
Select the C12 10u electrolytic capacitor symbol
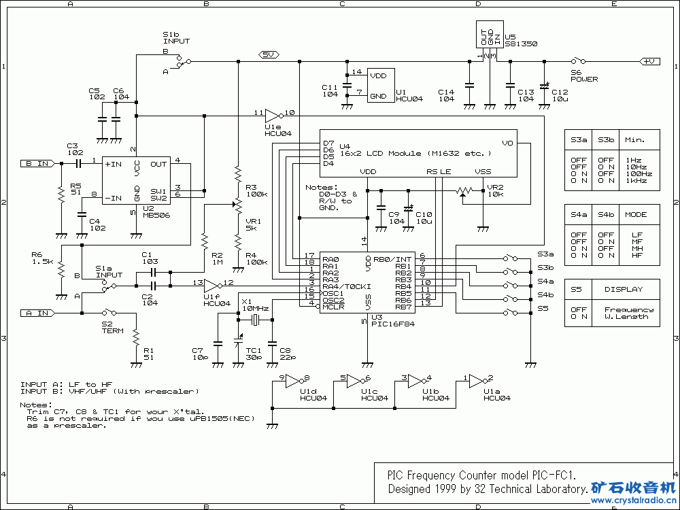click(544, 86)
